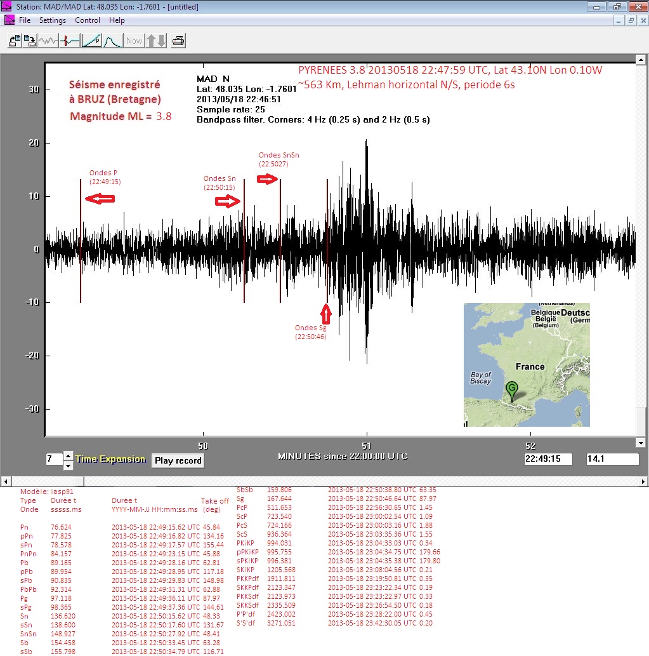Click the bell-shaped spectrum curve icon
The image size is (649, 656).
pos(112,41)
